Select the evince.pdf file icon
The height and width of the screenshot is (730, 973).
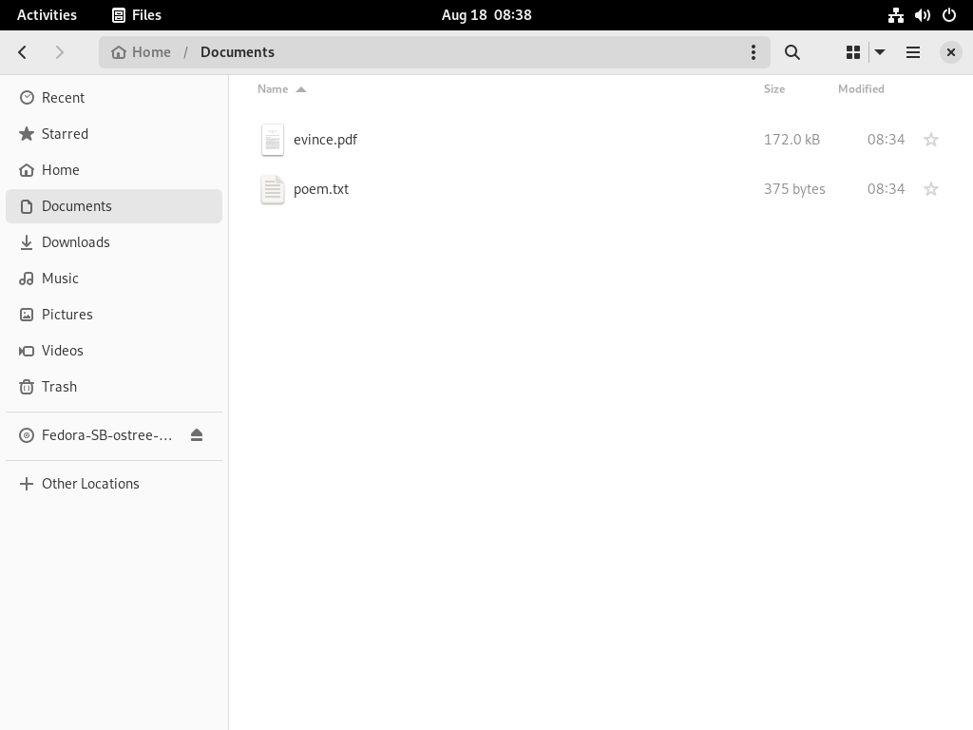273,140
